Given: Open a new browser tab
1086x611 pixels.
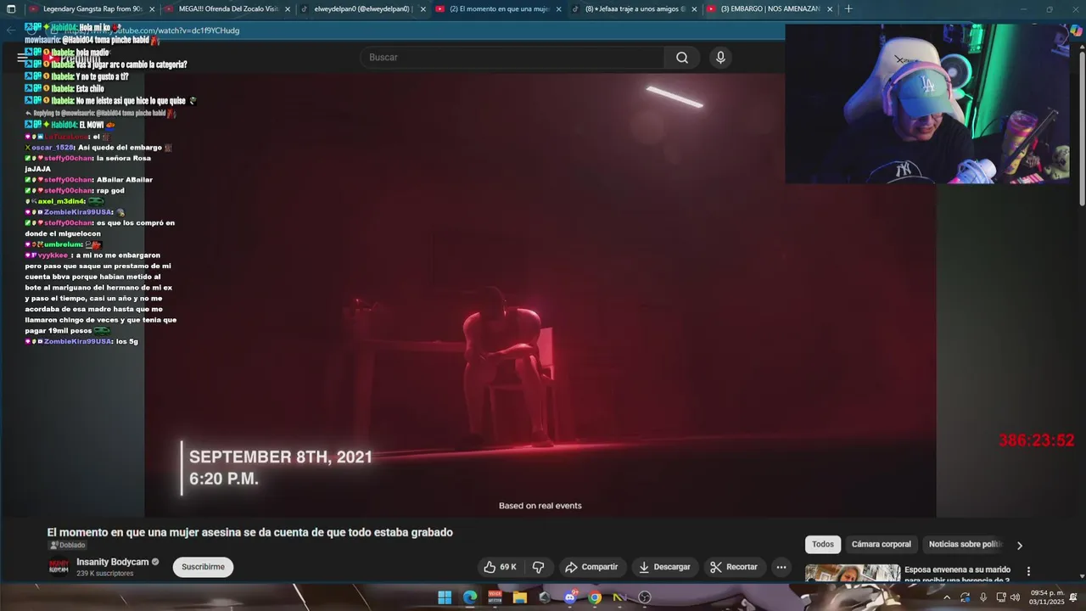Looking at the screenshot, I should (x=848, y=9).
